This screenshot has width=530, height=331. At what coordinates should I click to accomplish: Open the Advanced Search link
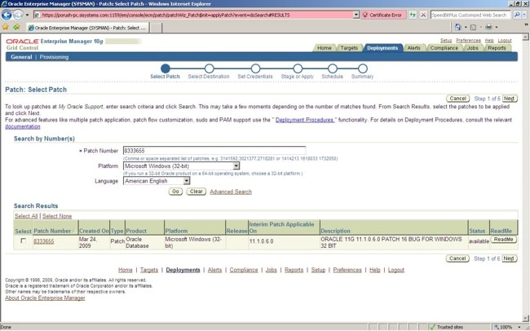(231, 192)
